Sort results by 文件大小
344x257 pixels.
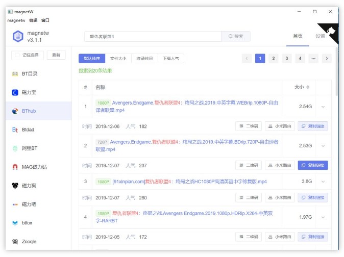[x=118, y=59]
